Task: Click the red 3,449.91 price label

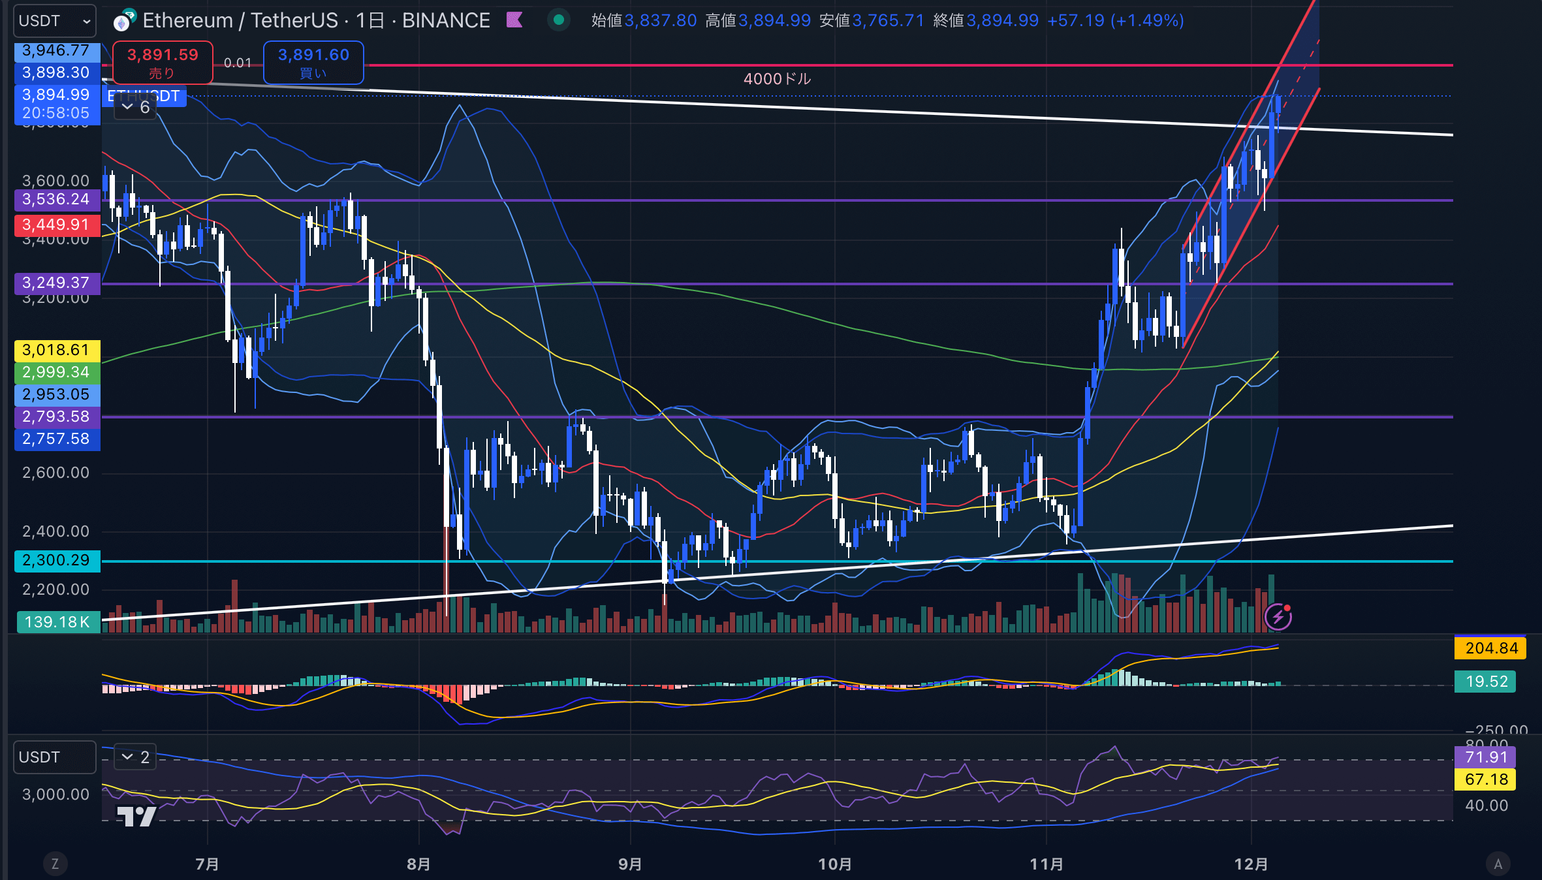Action: click(x=57, y=225)
